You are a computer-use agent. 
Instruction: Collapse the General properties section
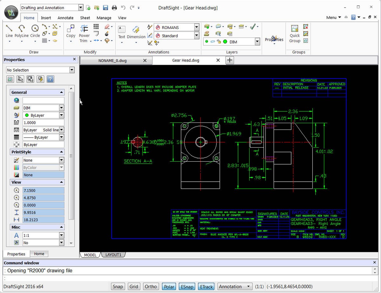(61, 92)
